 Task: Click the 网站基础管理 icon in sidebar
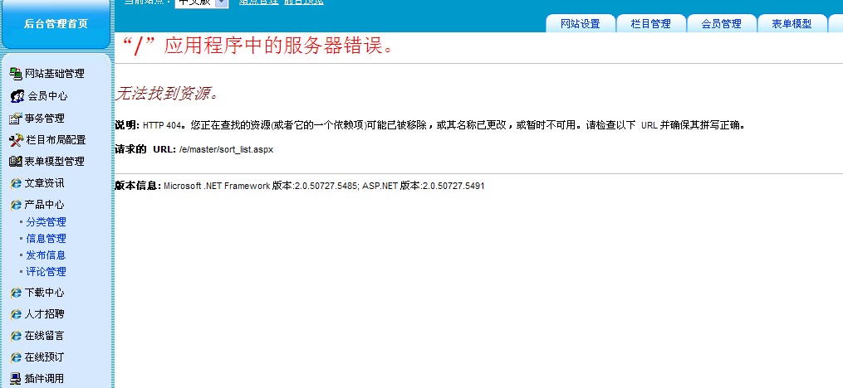point(15,74)
